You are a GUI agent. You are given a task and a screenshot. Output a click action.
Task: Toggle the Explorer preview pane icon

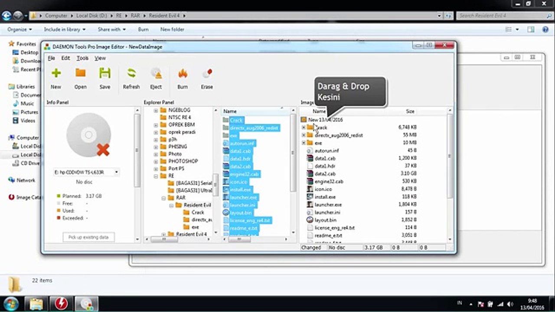pyautogui.click(x=531, y=29)
